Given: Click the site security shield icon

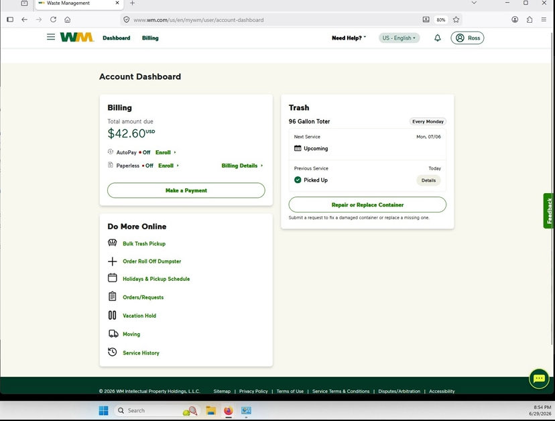Looking at the screenshot, I should point(127,19).
